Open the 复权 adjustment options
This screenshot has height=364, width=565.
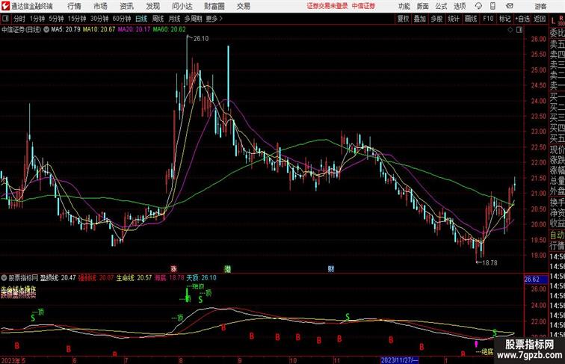coord(403,19)
